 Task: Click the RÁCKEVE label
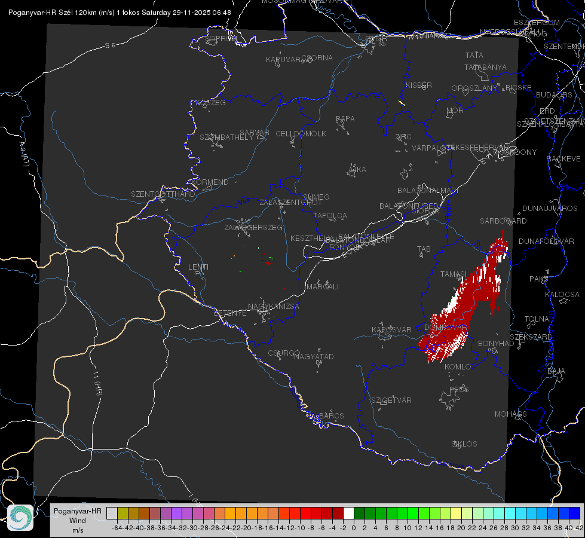pyautogui.click(x=563, y=159)
